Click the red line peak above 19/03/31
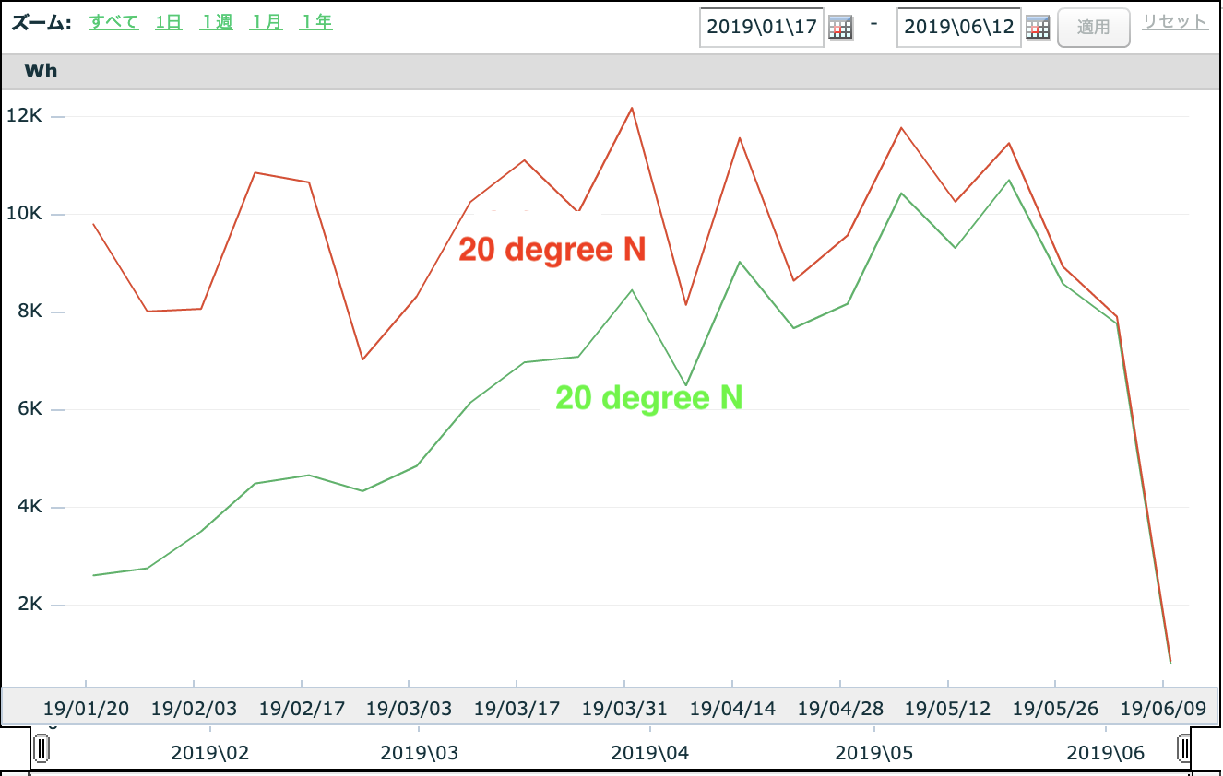Screen dimensions: 1223x776 point(632,108)
